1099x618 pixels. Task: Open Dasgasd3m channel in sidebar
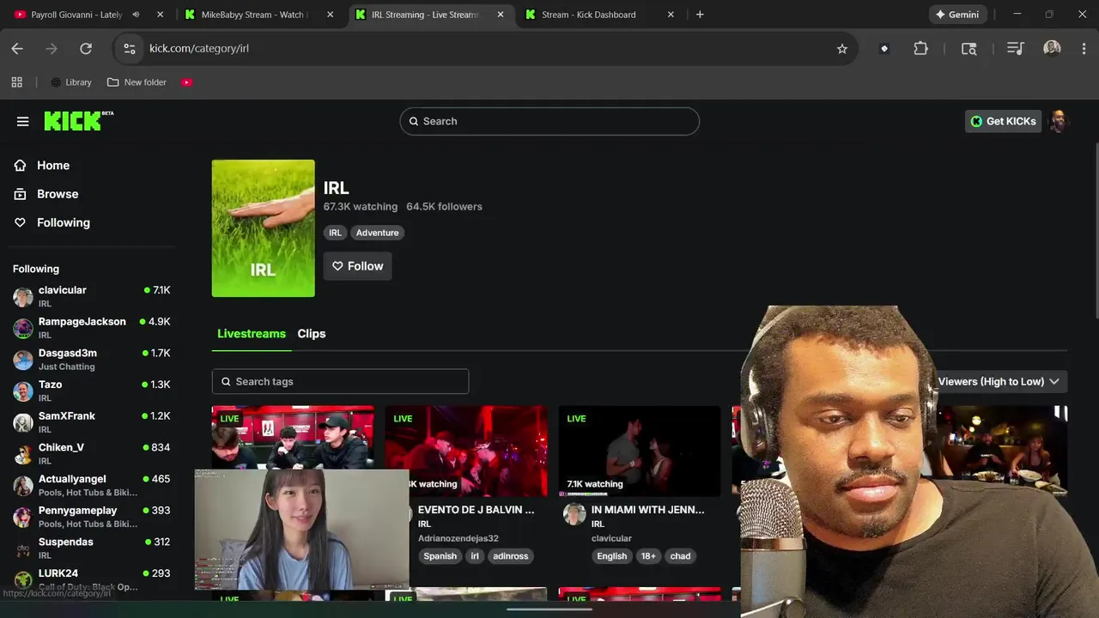pos(91,359)
